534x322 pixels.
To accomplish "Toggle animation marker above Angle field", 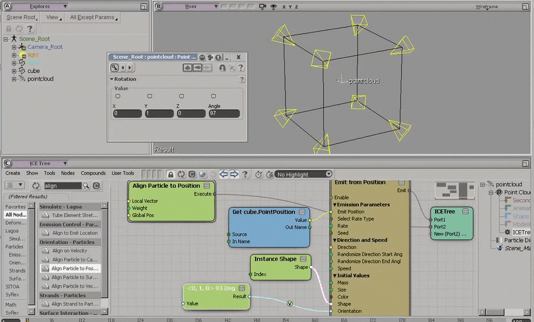I will (213, 97).
